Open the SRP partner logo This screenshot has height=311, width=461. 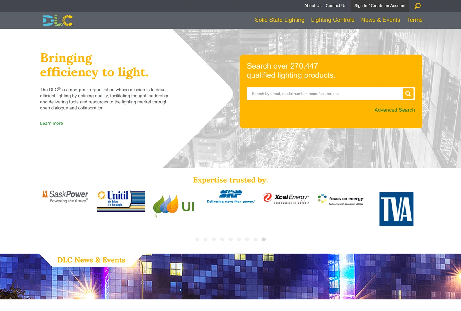(x=231, y=197)
